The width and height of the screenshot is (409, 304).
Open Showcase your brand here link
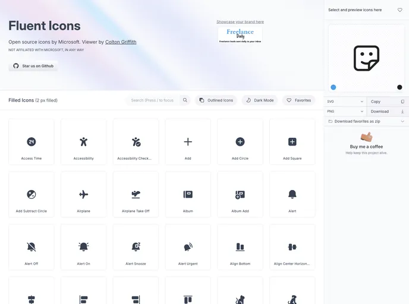pos(240,22)
